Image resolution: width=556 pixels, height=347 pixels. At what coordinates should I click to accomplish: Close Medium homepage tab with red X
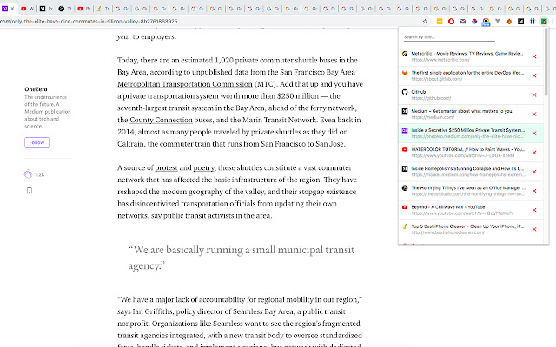[x=534, y=114]
